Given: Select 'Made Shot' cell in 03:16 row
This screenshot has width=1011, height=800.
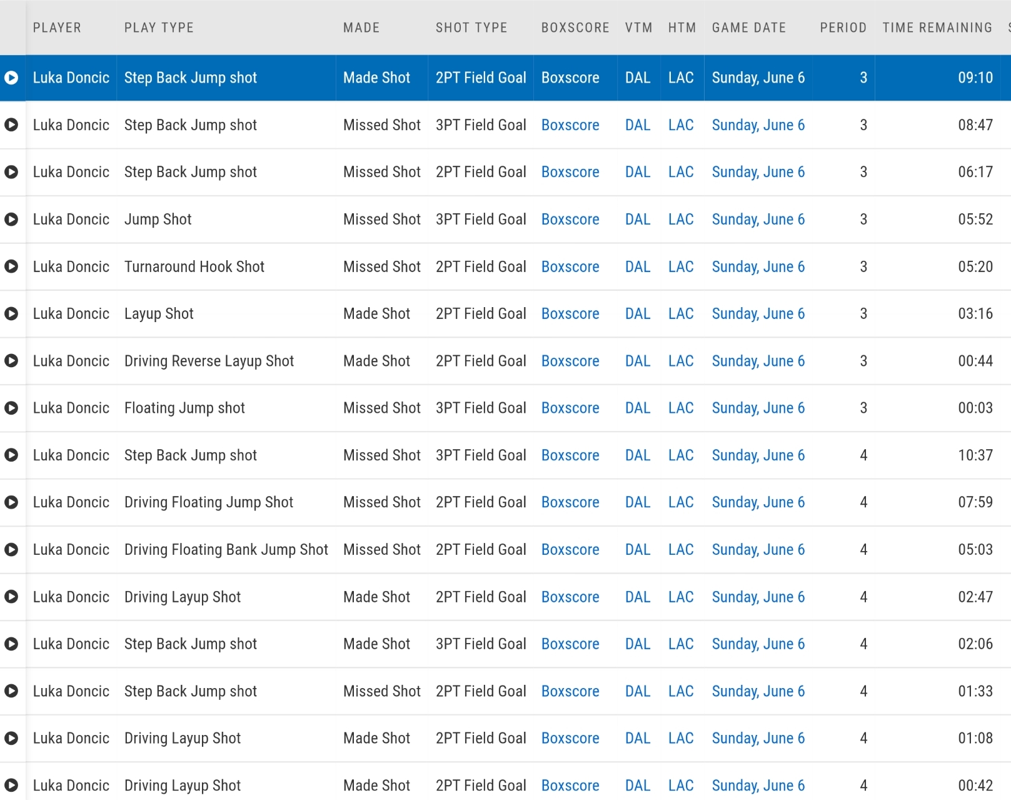Looking at the screenshot, I should click(376, 314).
